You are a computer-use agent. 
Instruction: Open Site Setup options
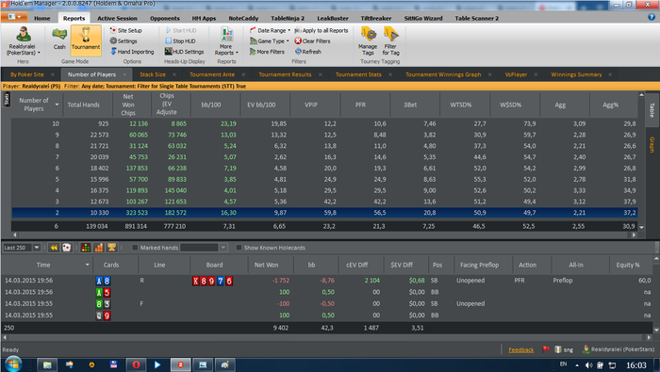(125, 30)
